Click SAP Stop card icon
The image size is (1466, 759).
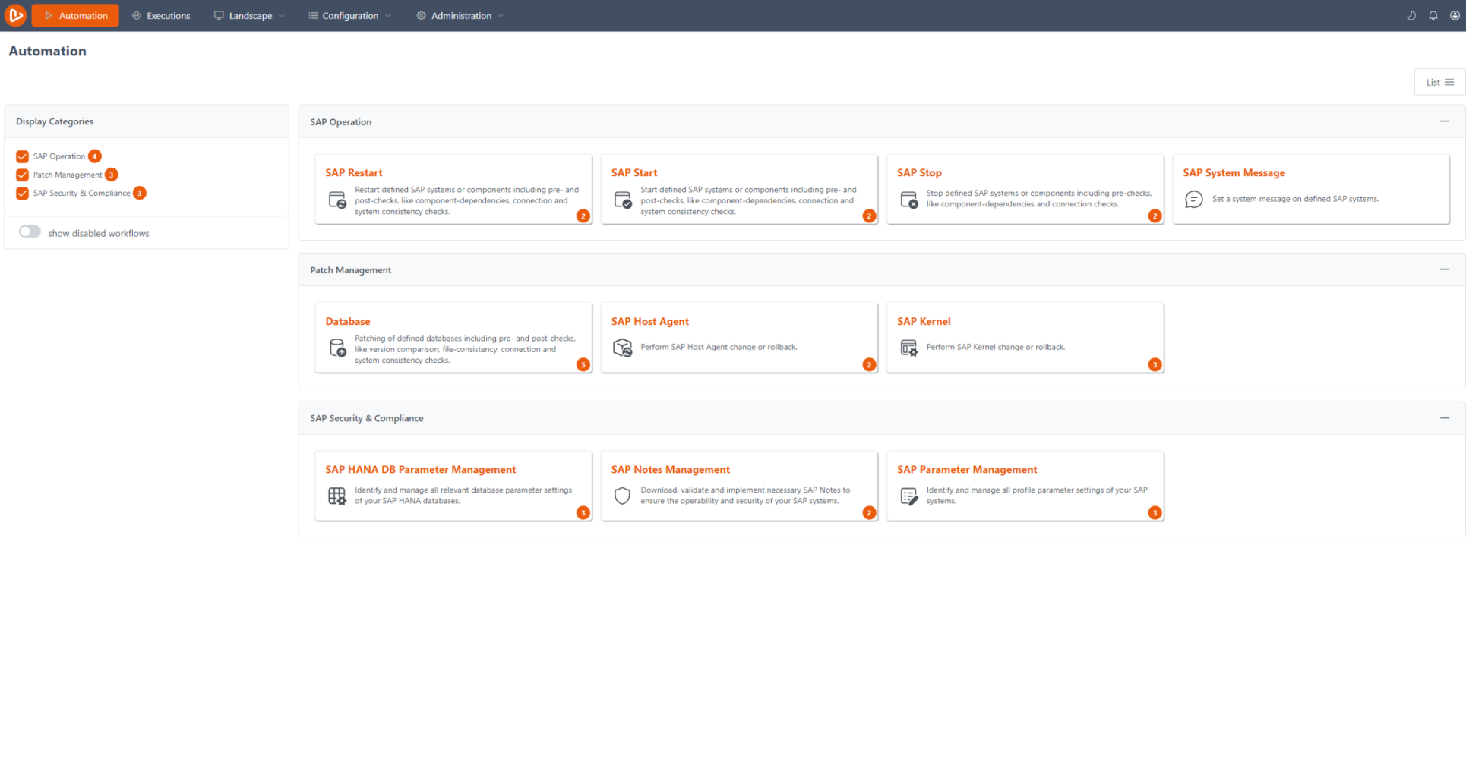(x=908, y=200)
